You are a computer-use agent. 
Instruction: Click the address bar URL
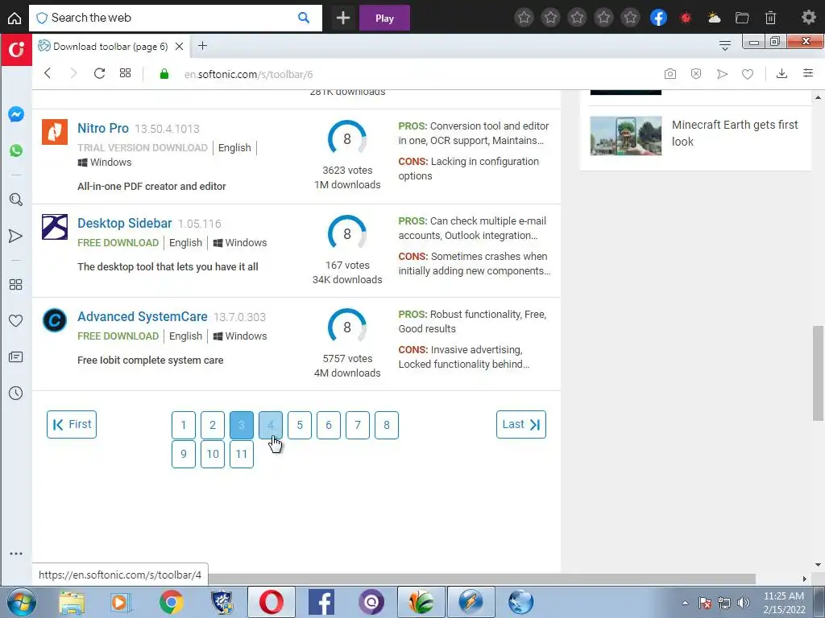tap(248, 74)
